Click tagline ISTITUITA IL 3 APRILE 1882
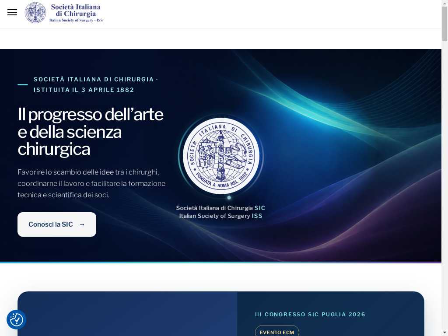 pyautogui.click(x=84, y=90)
